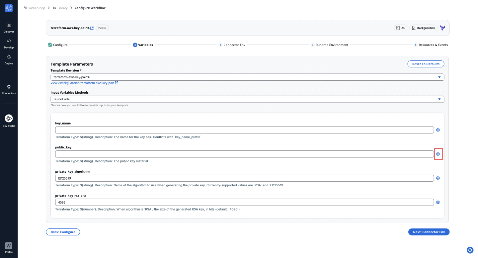The width and height of the screenshot is (478, 258).
Task: Open advanced settings gear for public_key
Action: (x=438, y=154)
